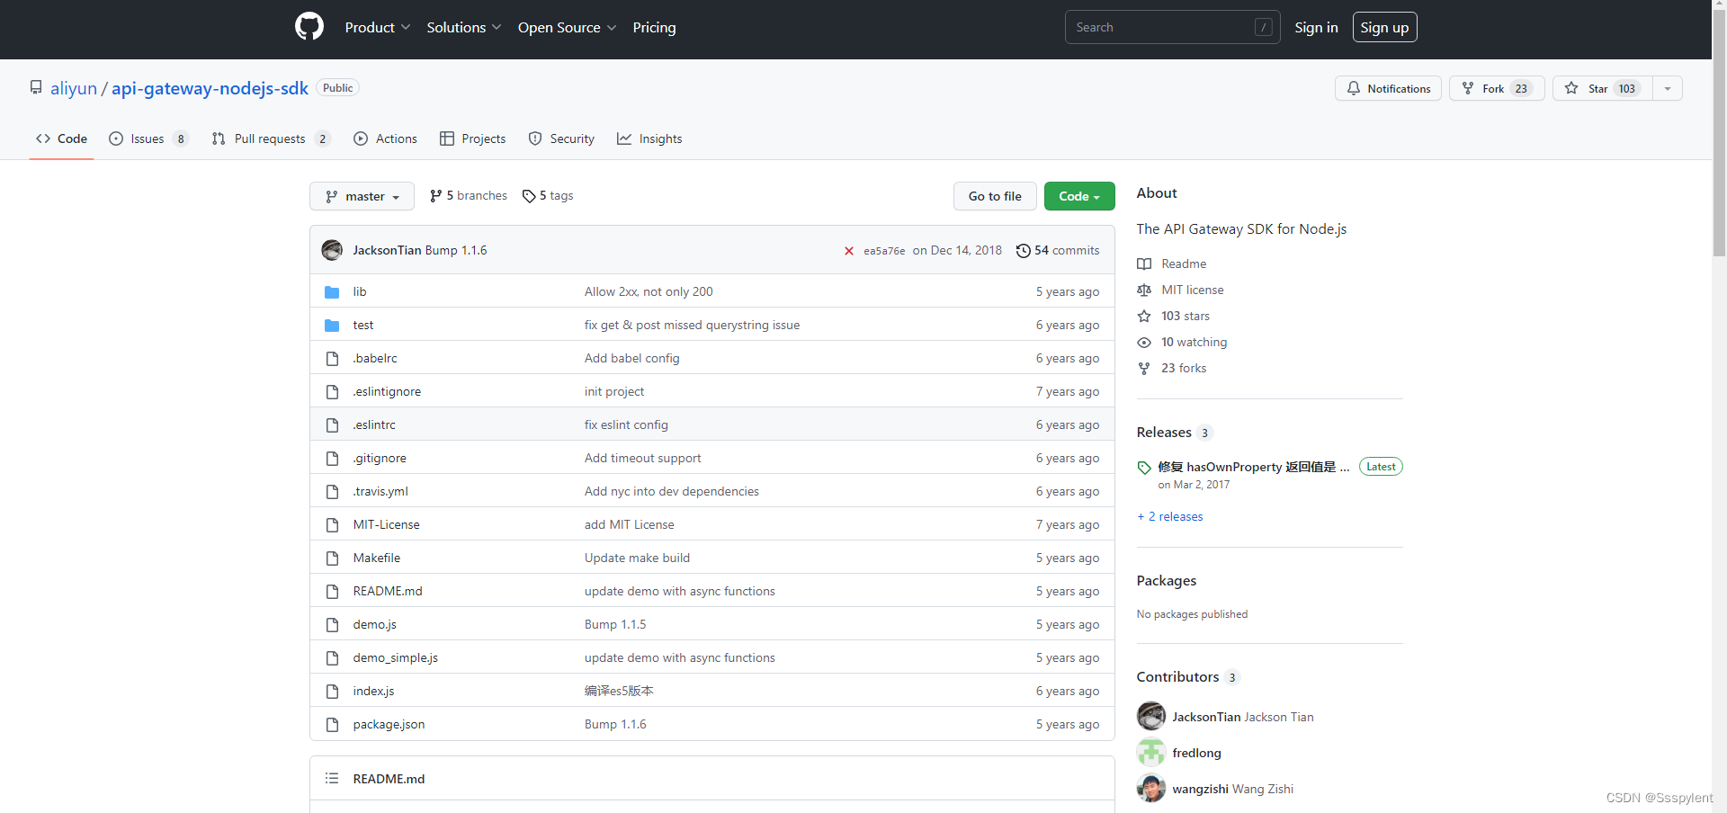The width and height of the screenshot is (1727, 813).
Task: Open the Security tab
Action: click(561, 138)
